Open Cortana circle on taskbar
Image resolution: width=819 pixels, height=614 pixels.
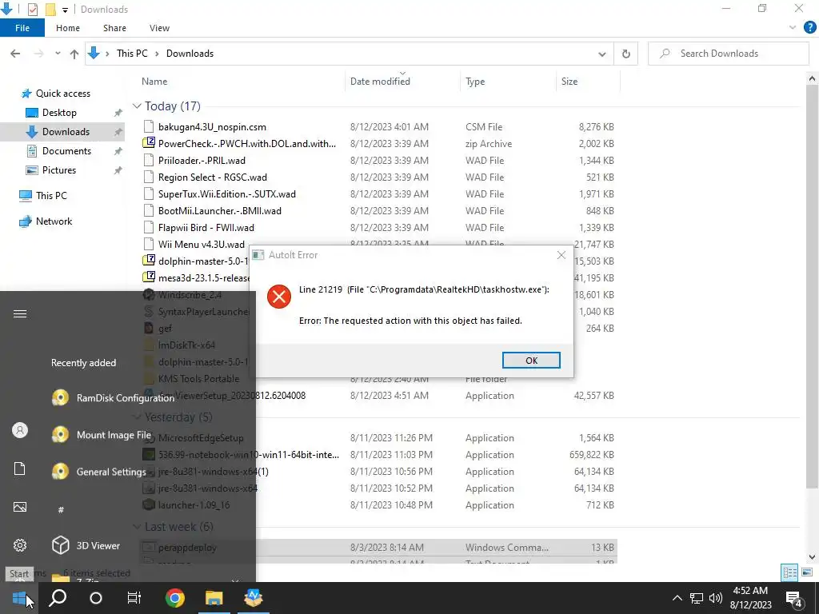click(x=96, y=598)
